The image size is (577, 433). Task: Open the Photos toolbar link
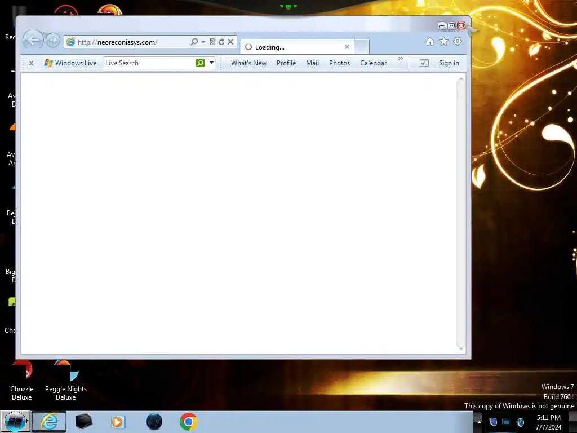click(x=339, y=63)
